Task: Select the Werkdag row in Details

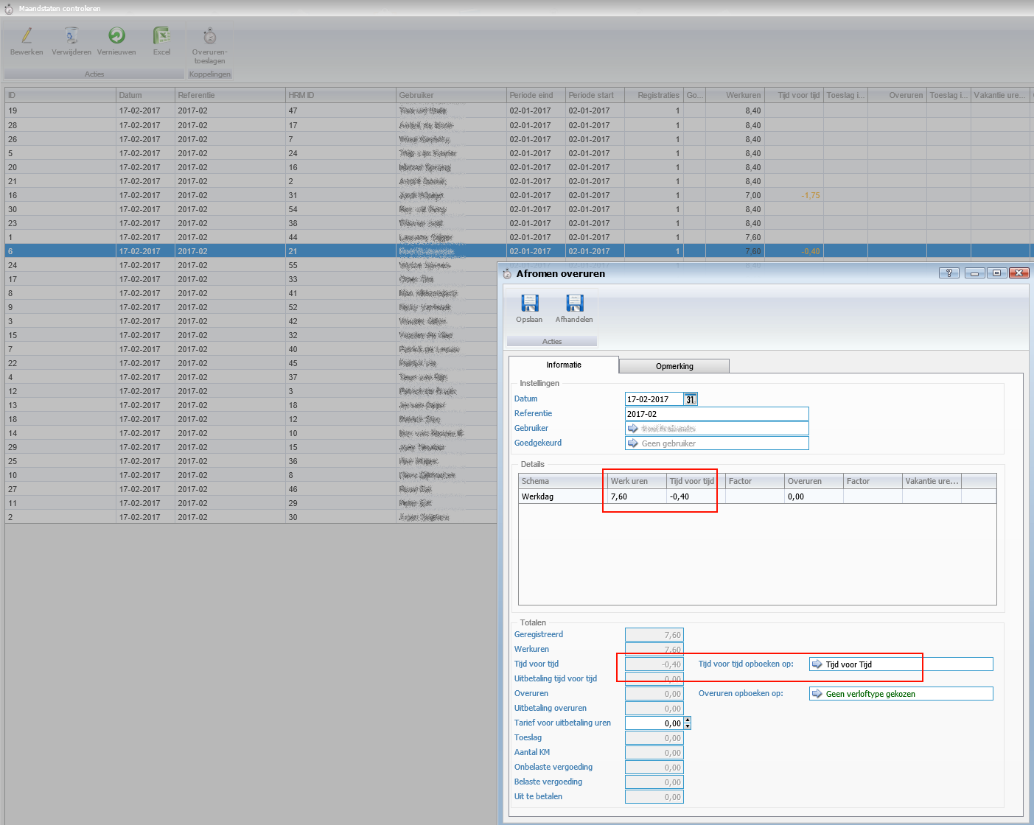Action: (560, 496)
